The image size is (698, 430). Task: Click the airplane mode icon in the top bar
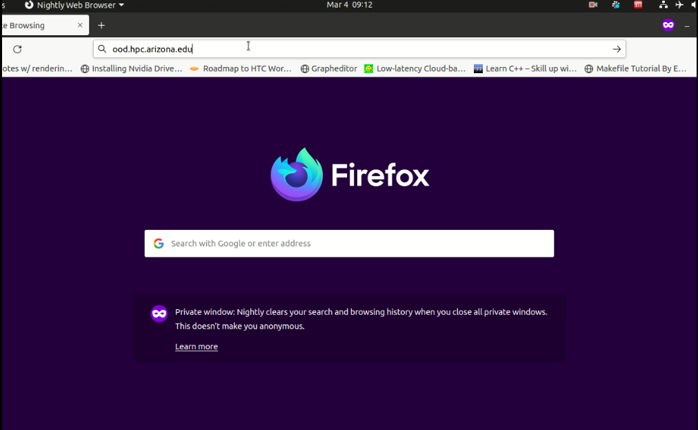point(679,5)
